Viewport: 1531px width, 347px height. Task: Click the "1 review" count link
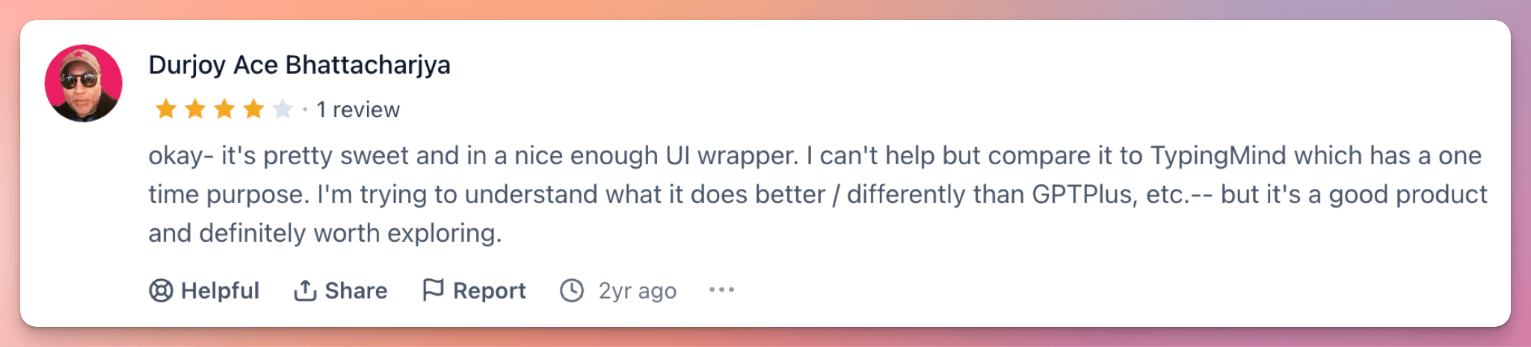click(x=358, y=110)
